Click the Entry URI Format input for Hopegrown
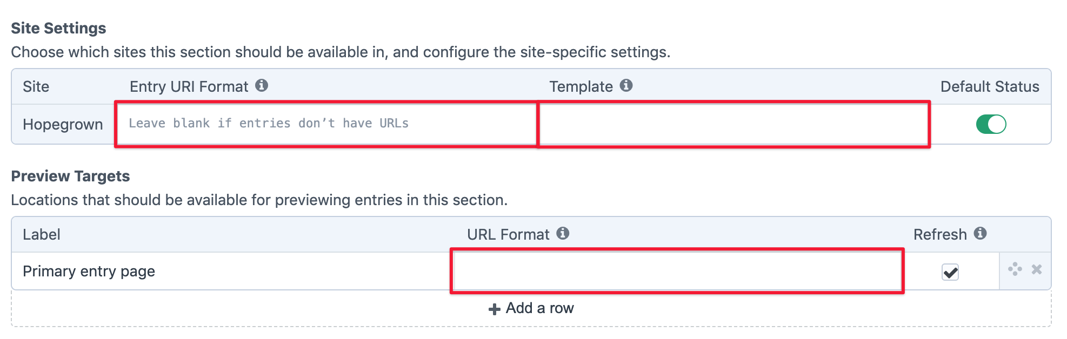The width and height of the screenshot is (1067, 339). (324, 124)
